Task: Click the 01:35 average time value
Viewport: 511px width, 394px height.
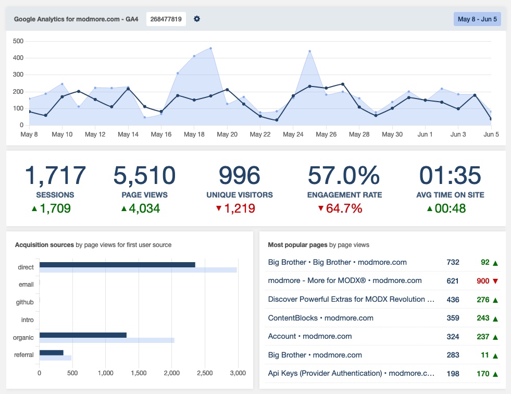Action: (x=450, y=176)
